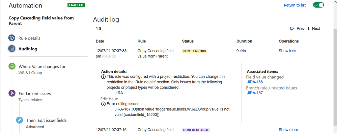
Task: Open the Audit log section
Action: 28,49
